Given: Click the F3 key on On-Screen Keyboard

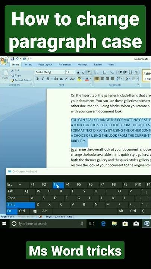Looking at the screenshot, I should pos(59,185).
